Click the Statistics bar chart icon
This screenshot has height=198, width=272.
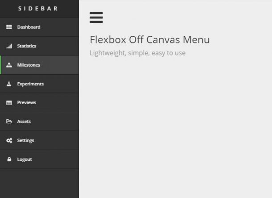click(9, 46)
